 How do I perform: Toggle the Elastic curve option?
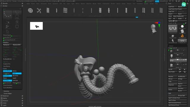point(7,78)
